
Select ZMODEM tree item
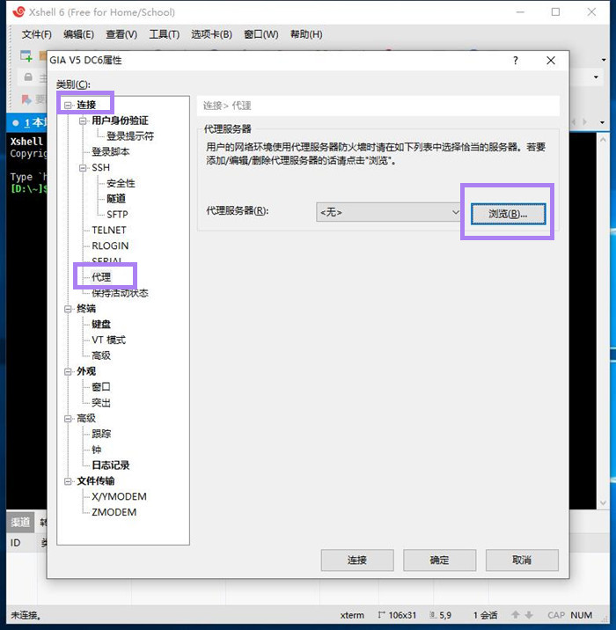[114, 512]
